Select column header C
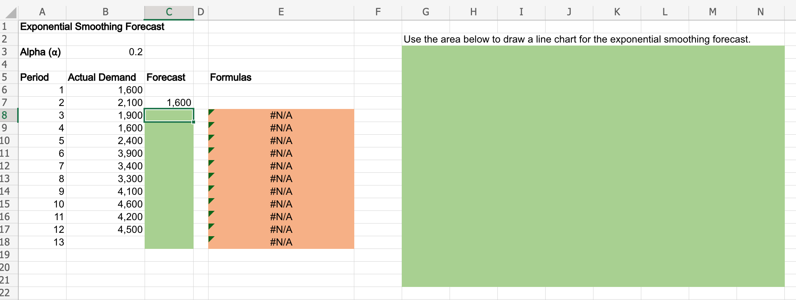This screenshot has height=300, width=796. [169, 12]
